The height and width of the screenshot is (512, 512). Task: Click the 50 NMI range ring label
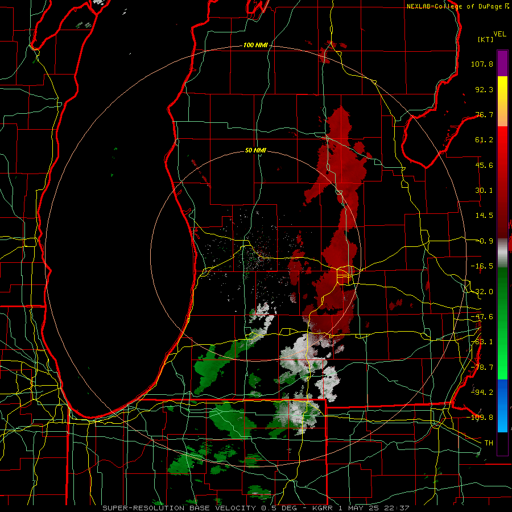tap(255, 150)
